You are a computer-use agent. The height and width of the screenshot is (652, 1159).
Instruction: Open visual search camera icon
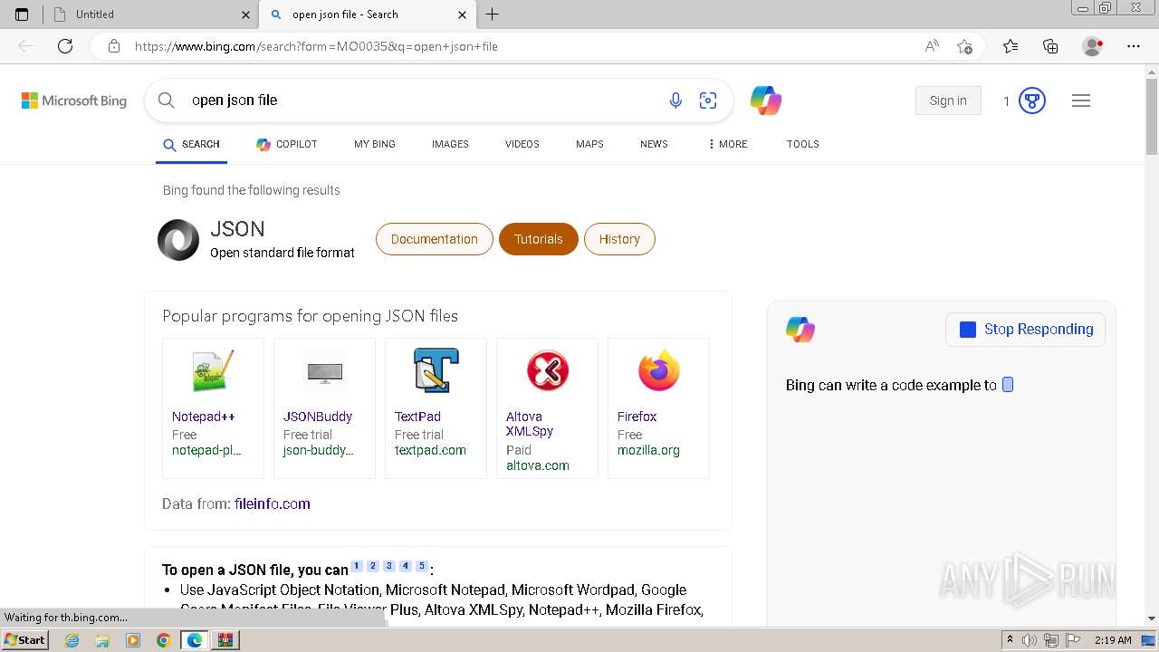(x=708, y=101)
